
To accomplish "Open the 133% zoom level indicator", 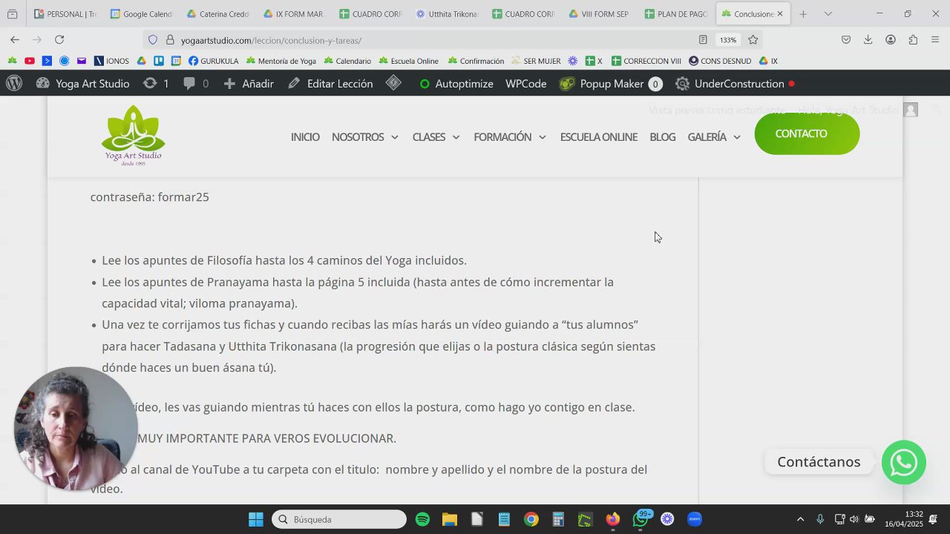I will tap(727, 40).
